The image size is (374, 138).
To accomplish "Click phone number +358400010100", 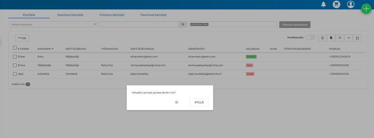I will (x=339, y=65).
